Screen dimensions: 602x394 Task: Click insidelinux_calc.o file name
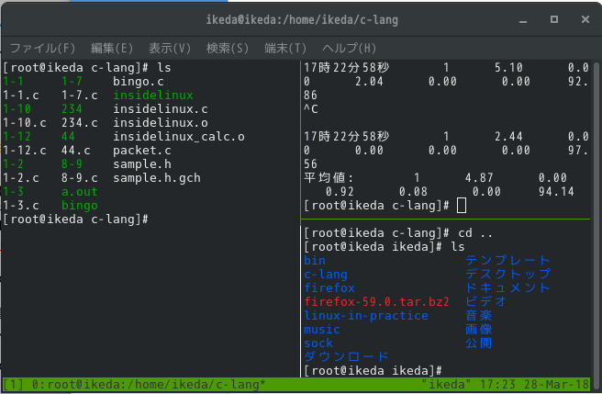(x=179, y=137)
